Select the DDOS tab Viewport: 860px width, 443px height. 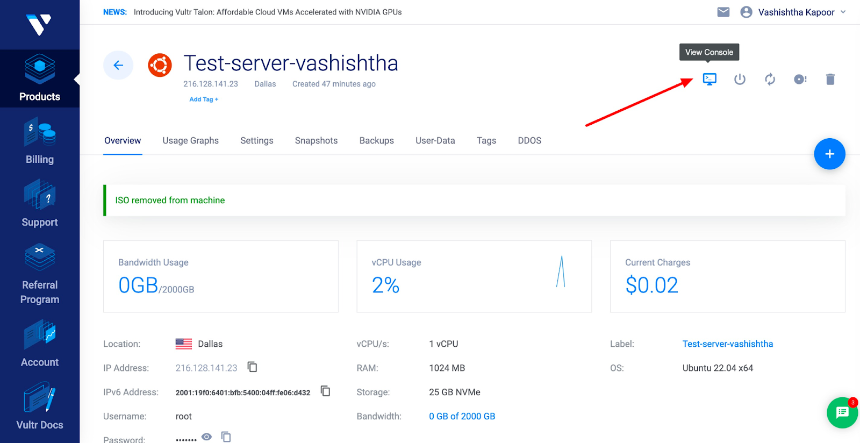pos(529,140)
